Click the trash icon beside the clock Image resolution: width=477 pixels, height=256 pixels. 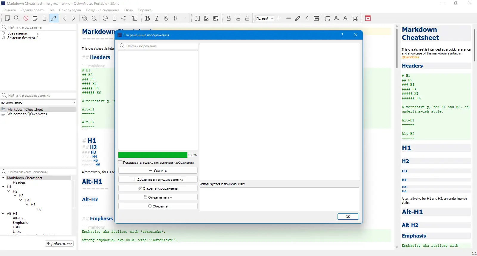[114, 18]
